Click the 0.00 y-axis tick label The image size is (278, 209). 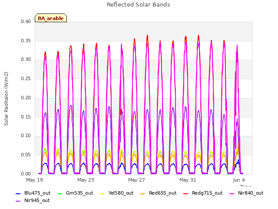tap(26, 174)
